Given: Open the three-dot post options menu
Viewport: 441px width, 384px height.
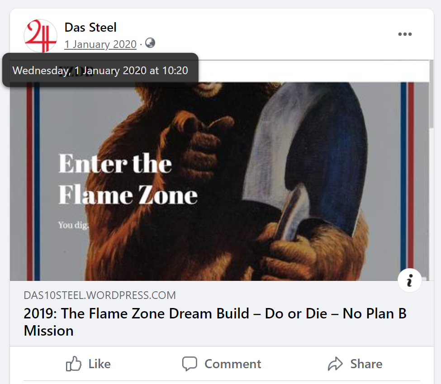Looking at the screenshot, I should coord(405,34).
